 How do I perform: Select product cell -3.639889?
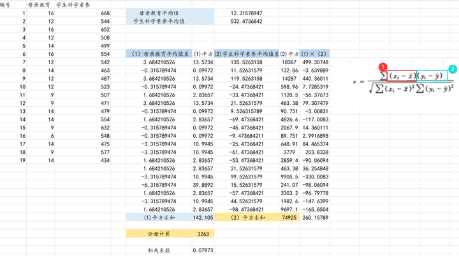coord(314,71)
